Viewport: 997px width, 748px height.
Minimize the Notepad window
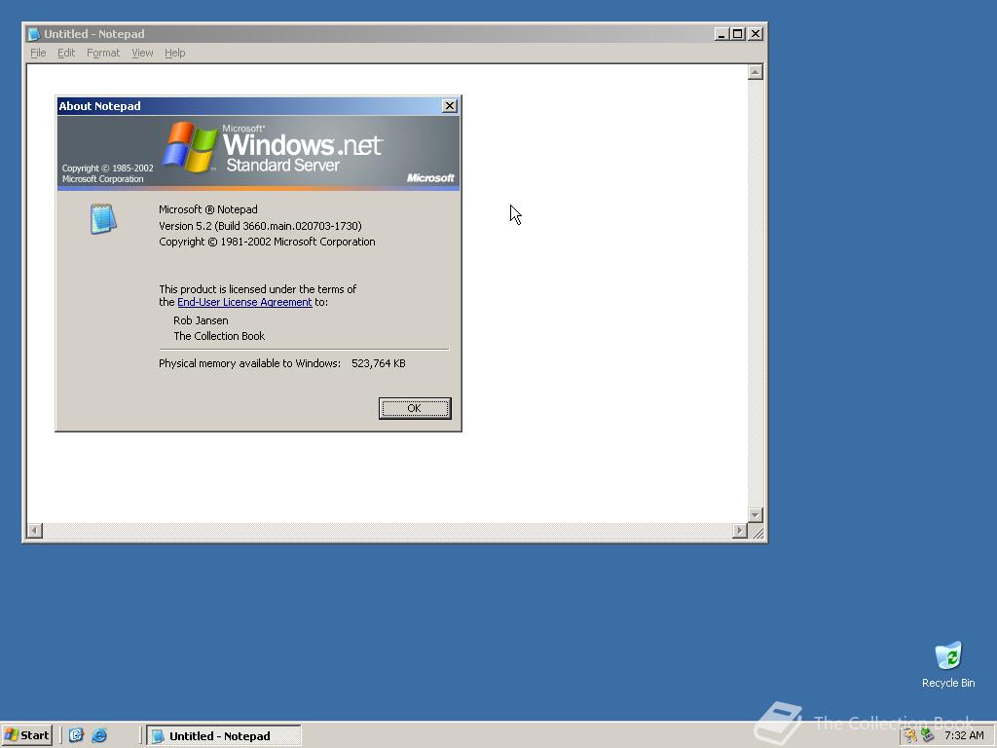pos(721,34)
